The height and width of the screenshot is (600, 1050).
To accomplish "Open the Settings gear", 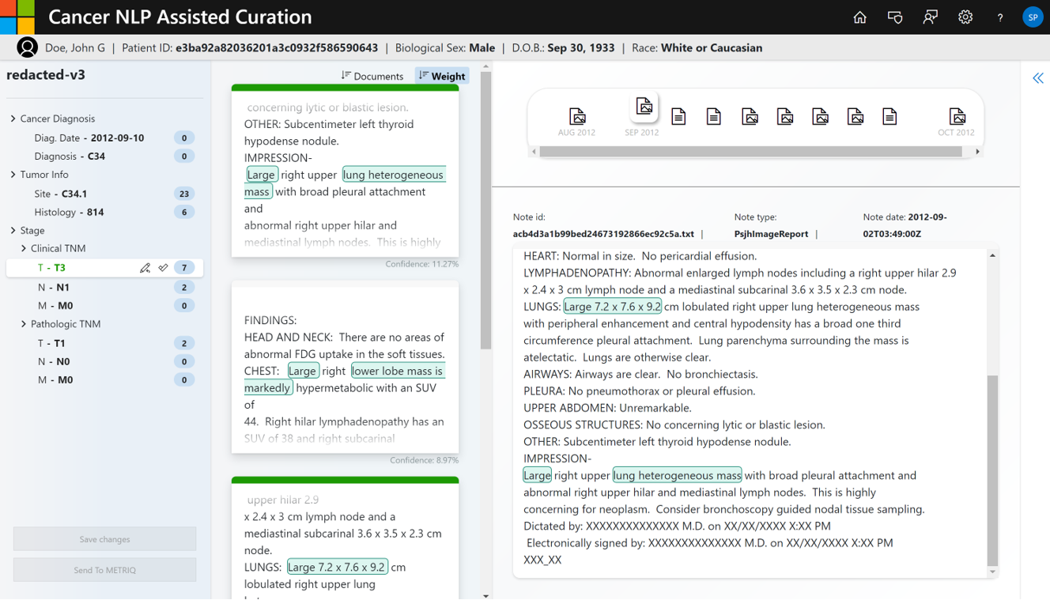I will 965,17.
